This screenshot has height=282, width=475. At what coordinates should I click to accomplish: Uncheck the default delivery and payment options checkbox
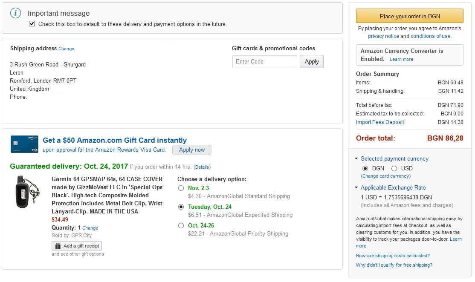32,24
